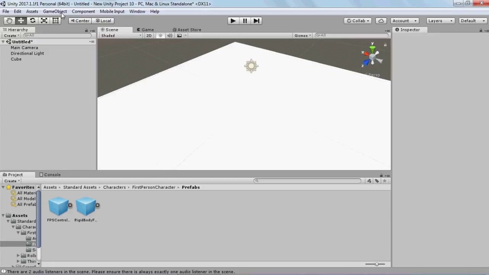Expand RigidBodyFPSController prefab arrow button
The image size is (489, 275).
tap(97, 205)
